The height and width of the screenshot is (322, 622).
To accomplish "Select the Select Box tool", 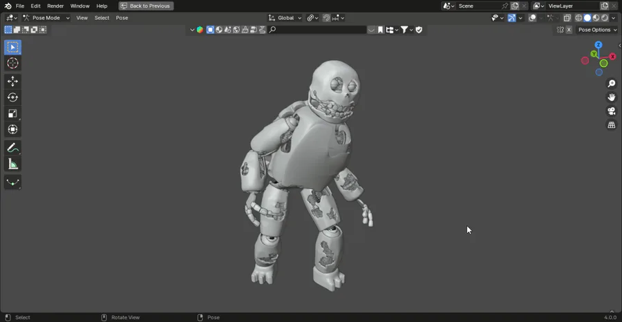I will click(12, 47).
